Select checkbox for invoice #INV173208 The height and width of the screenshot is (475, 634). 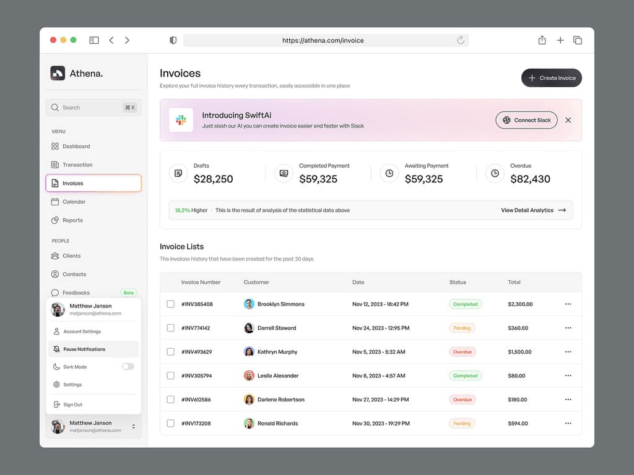[x=171, y=423]
